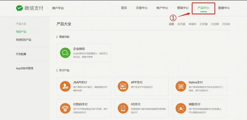The image size is (247, 120).
Task: Click the JSAPI支付 card description text
Action: (x=90, y=89)
